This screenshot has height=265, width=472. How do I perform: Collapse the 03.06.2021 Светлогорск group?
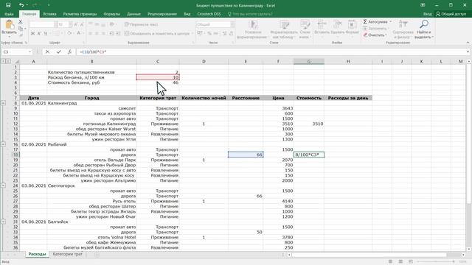(x=3, y=185)
